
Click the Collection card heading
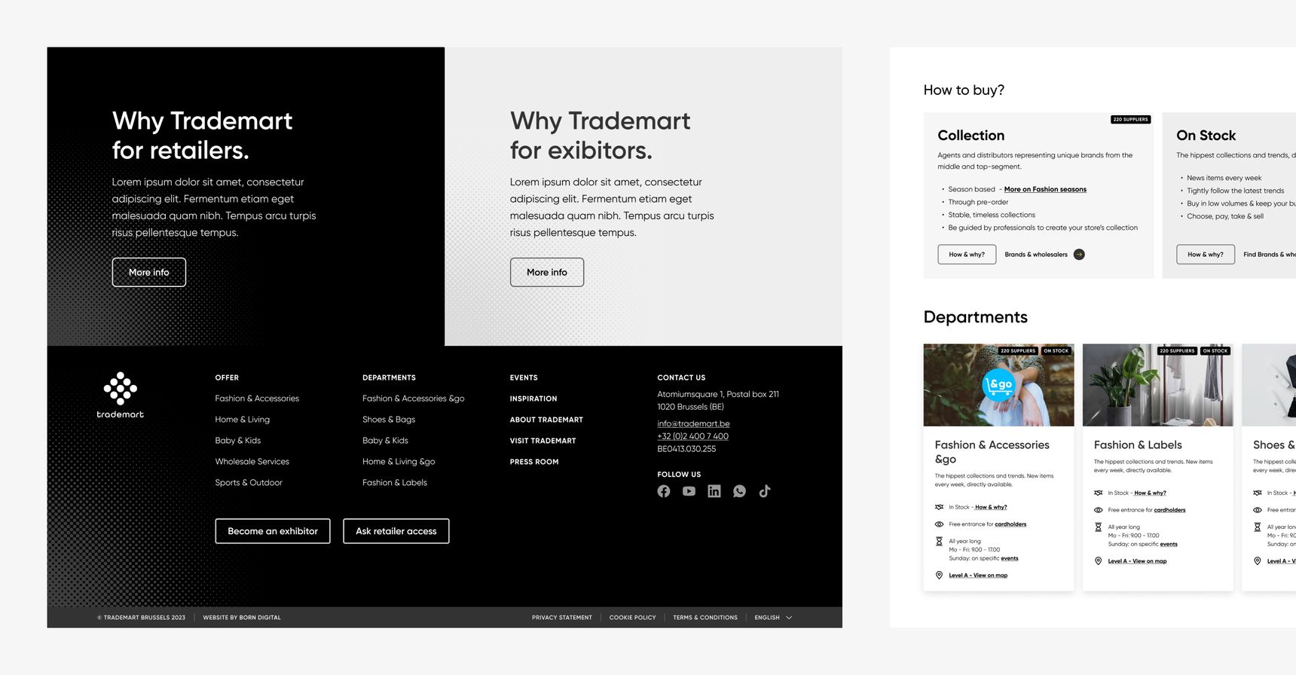tap(971, 136)
